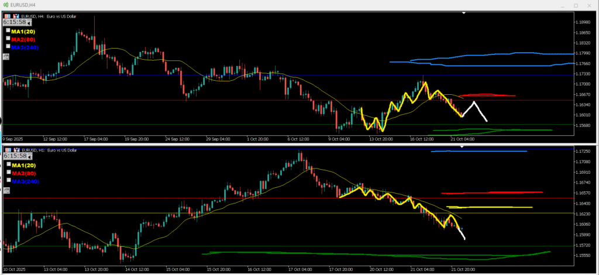Collapse the H1 timer panel arrow
Image resolution: width=599 pixels, height=275 pixels.
[x=30, y=157]
